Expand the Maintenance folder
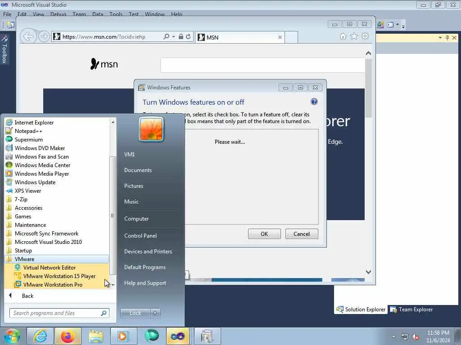Image resolution: width=461 pixels, height=345 pixels. point(30,225)
